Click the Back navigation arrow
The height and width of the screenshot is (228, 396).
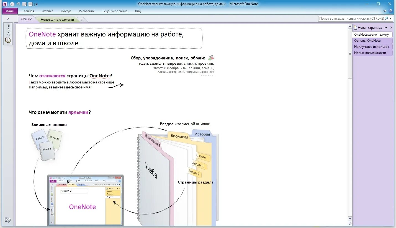[x=12, y=4]
